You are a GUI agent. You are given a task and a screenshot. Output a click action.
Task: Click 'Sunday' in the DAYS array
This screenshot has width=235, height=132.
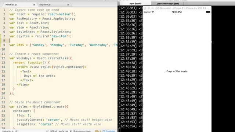39,45
